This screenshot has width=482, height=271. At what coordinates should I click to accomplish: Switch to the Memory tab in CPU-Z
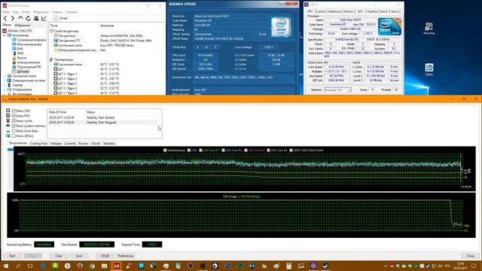click(349, 11)
